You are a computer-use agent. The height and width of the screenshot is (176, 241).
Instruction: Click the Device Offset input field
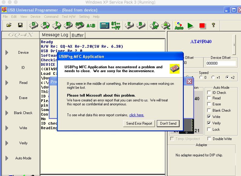tap(220, 63)
